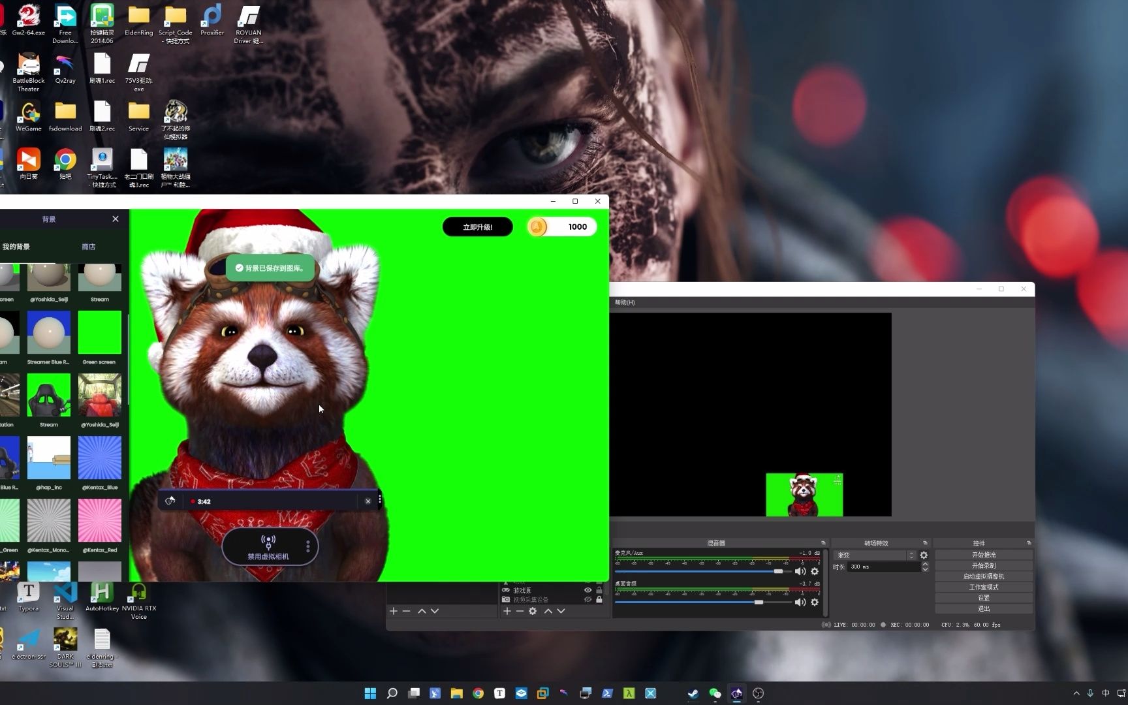Open the 帮助(H) menu in OBS
1128x705 pixels.
625,302
